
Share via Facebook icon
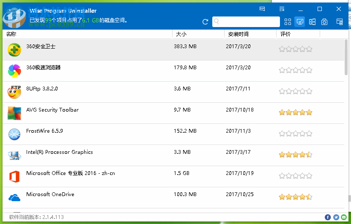[x=328, y=217]
